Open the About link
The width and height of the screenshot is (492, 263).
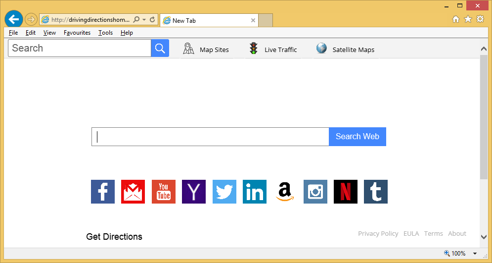[457, 233]
